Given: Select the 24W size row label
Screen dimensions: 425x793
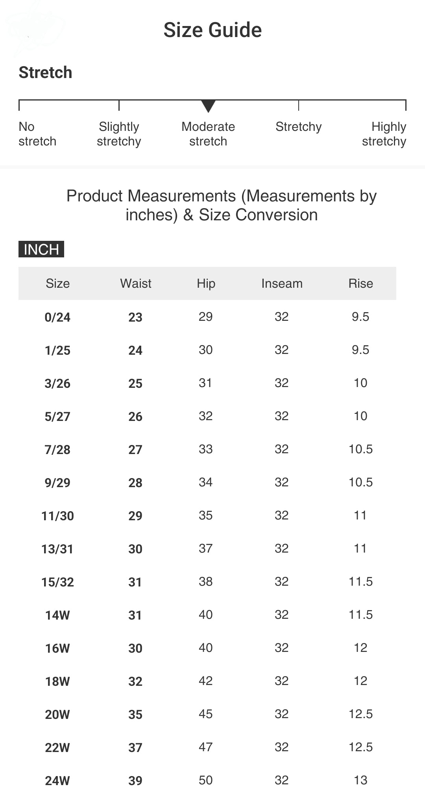Looking at the screenshot, I should [x=57, y=780].
